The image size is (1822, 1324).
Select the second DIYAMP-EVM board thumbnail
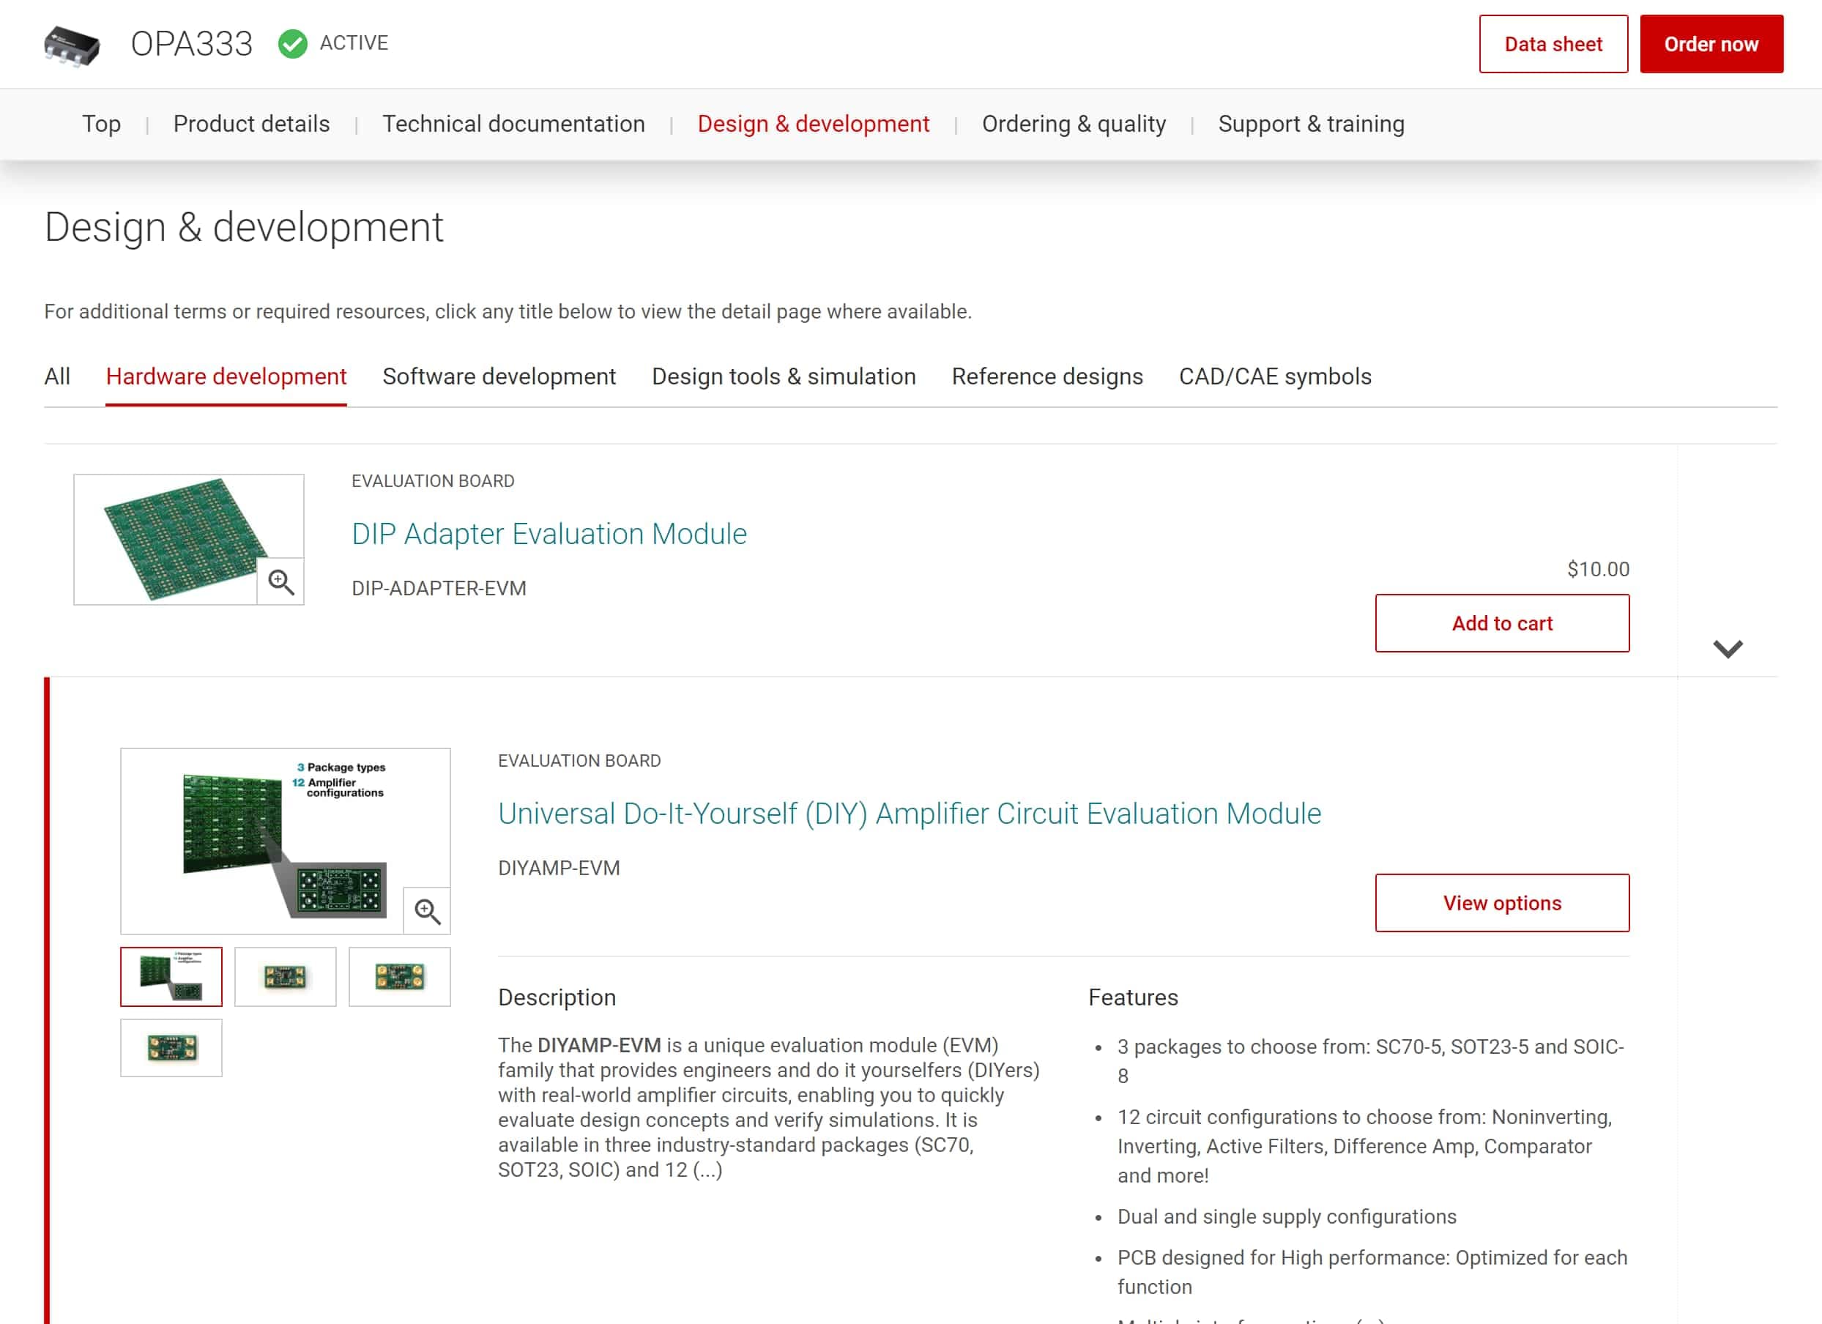285,976
